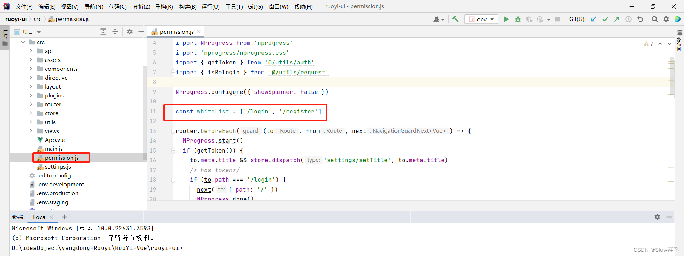Click the ruoyi-ui breadcrumb

tap(16, 19)
